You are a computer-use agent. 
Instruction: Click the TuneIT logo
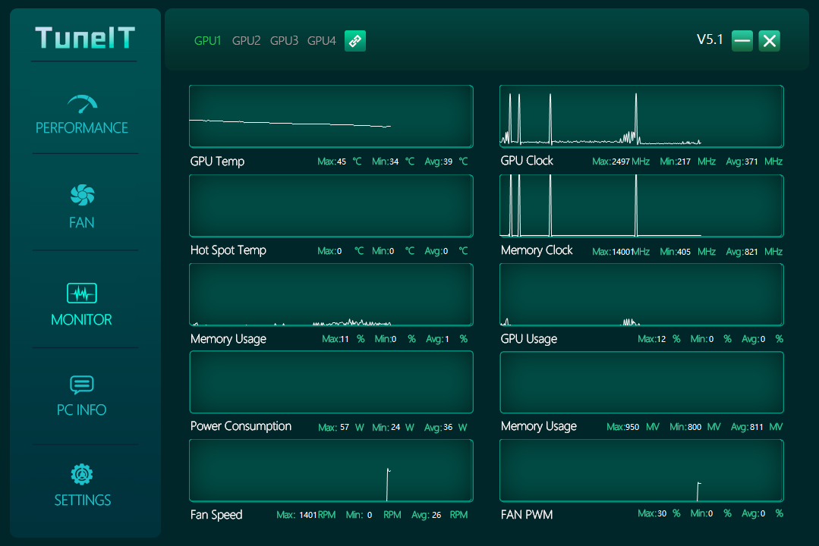[85, 37]
